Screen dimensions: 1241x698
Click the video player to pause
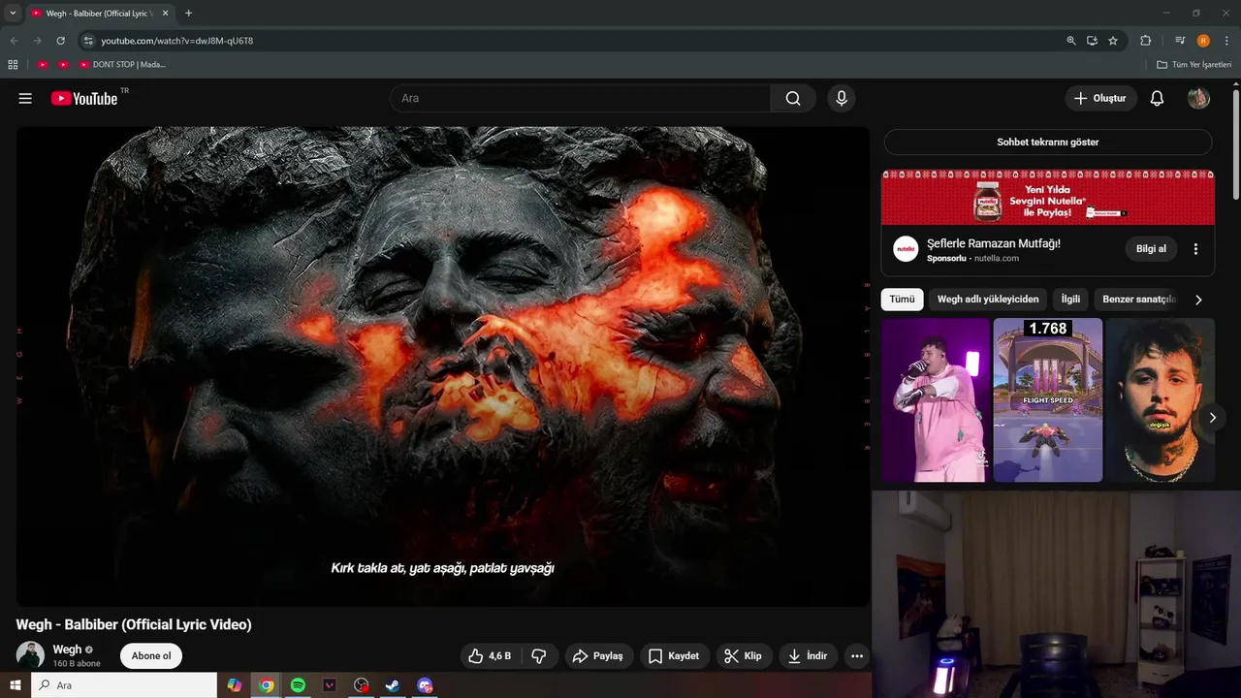point(443,366)
